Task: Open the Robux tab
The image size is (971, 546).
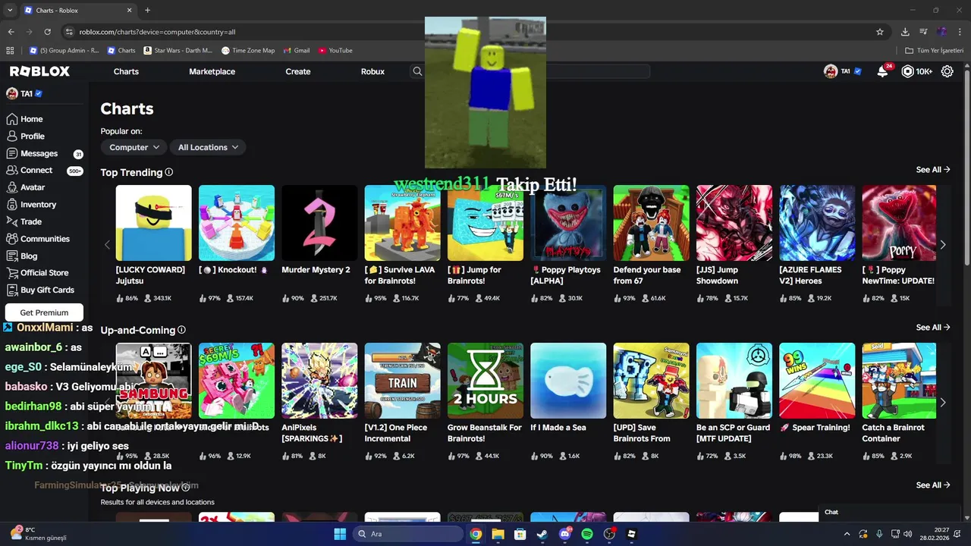Action: click(372, 71)
